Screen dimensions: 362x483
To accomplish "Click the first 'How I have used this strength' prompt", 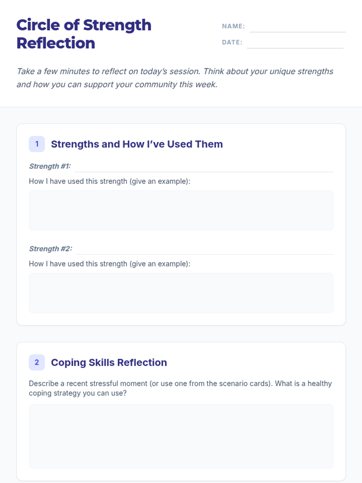I will 110,181.
